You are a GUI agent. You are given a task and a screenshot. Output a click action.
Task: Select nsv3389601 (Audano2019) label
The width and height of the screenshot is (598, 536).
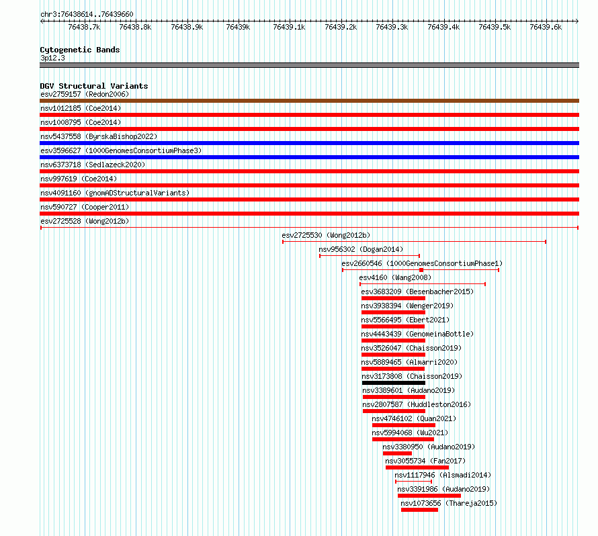pyautogui.click(x=409, y=390)
